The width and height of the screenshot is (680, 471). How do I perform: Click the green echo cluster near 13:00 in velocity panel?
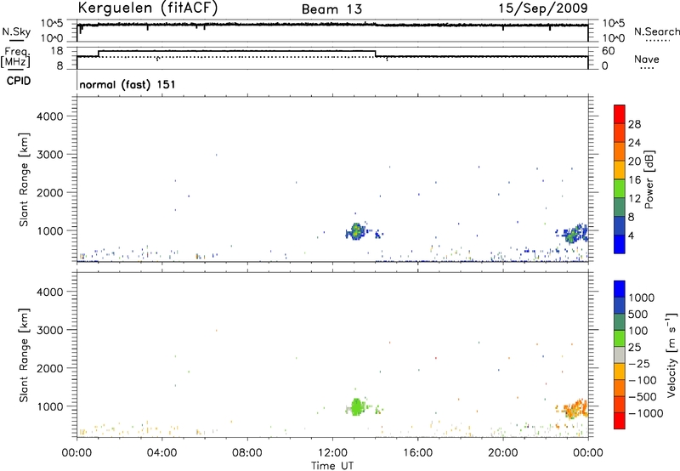pyautogui.click(x=356, y=407)
